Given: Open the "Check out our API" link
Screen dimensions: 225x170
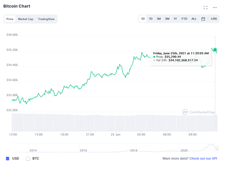Looking at the screenshot, I should coord(203,158).
